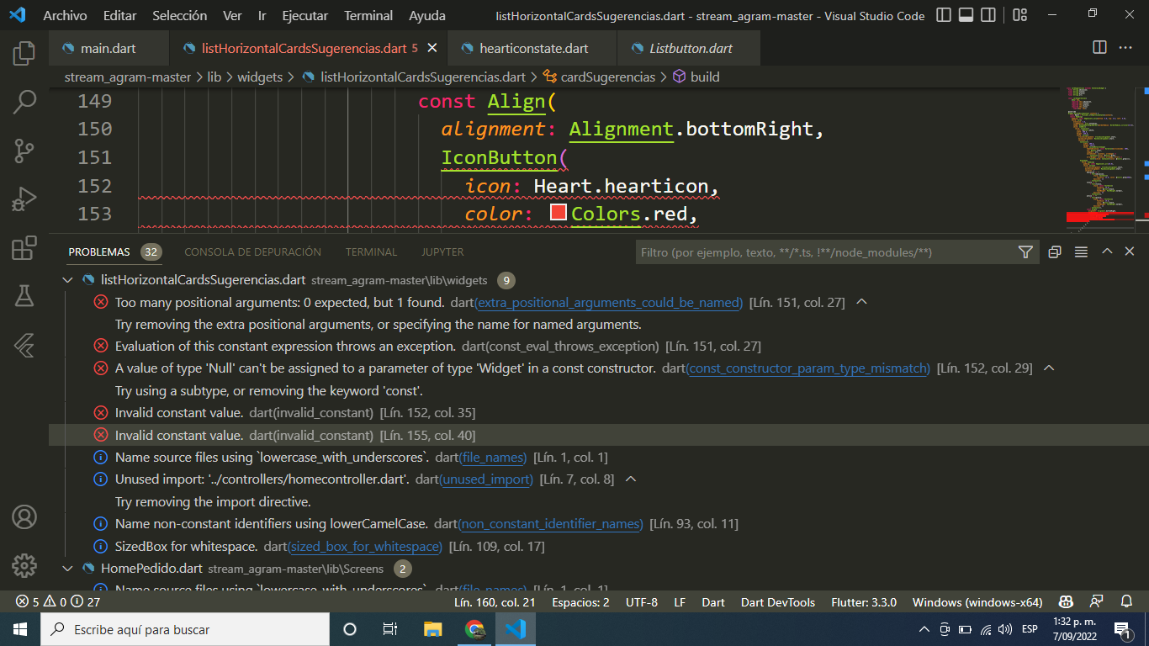The image size is (1149, 646).
Task: Switch to main.dart tab
Action: (x=109, y=48)
